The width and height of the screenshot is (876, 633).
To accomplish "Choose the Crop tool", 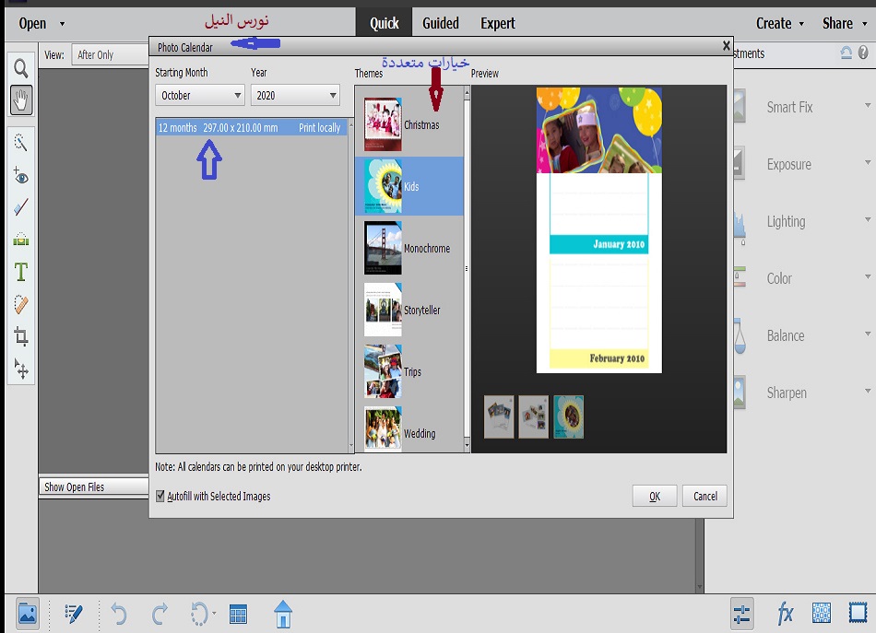I will 21,336.
